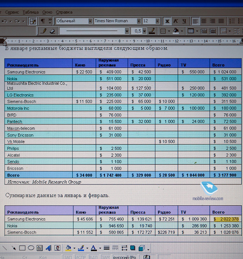Expand the outside border options arrow
The height and width of the screenshot is (259, 243).
click(169, 31)
